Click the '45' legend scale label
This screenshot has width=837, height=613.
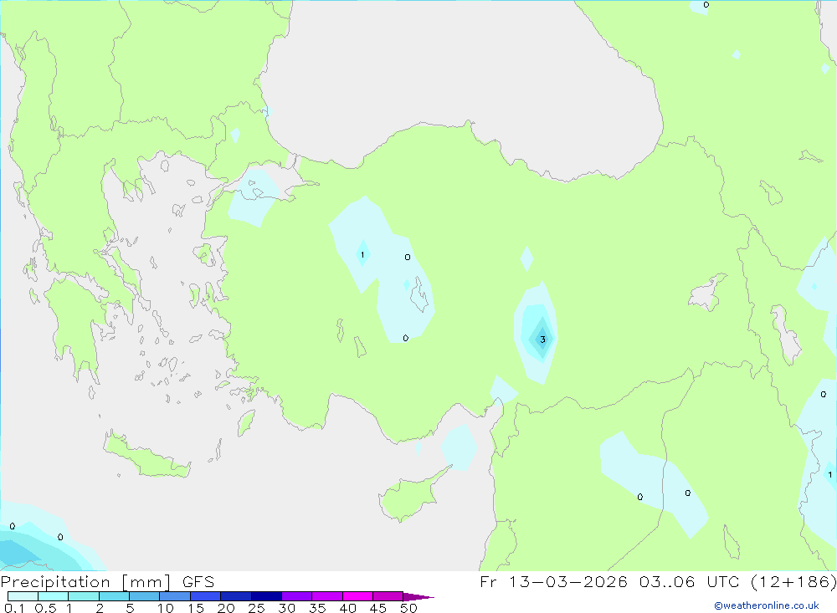378,608
